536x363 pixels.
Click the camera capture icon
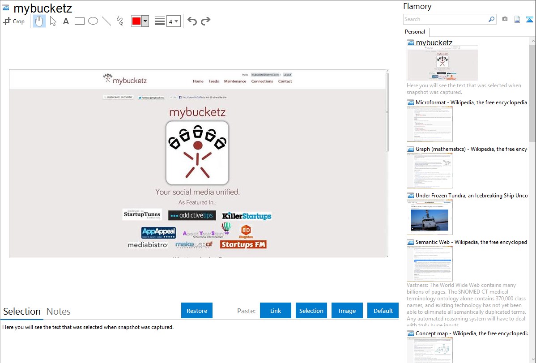point(505,19)
